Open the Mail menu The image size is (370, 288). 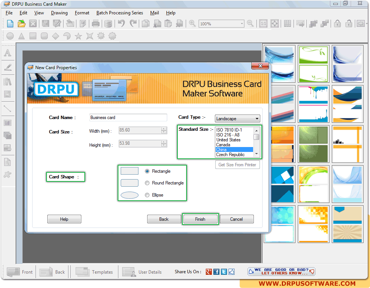coord(154,13)
